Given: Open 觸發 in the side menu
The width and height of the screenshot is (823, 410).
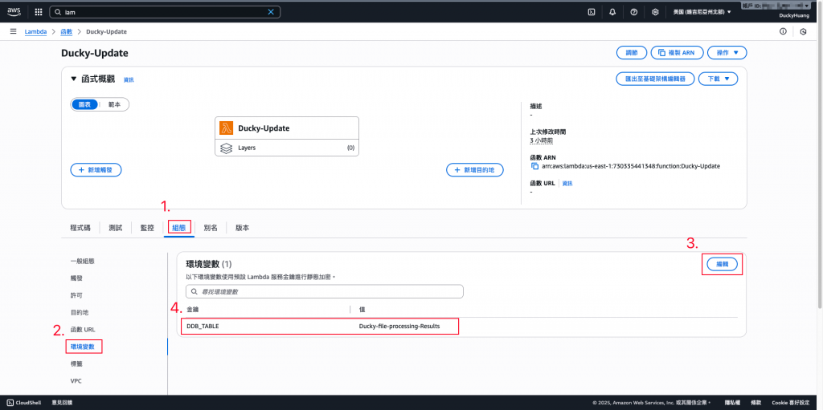Looking at the screenshot, I should pos(76,278).
